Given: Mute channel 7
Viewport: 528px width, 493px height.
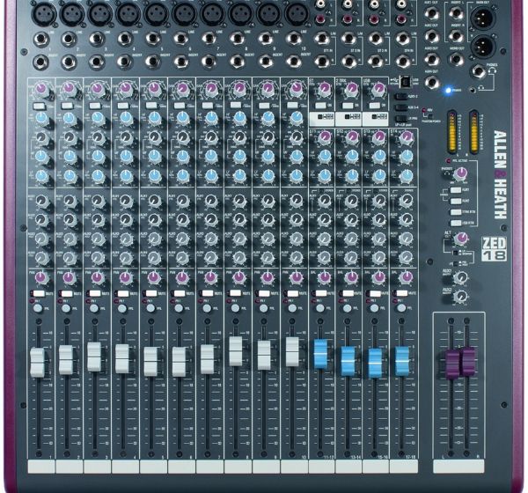Looking at the screenshot, I should tap(207, 293).
